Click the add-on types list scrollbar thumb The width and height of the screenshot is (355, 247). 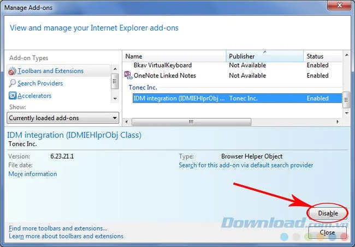pos(115,81)
